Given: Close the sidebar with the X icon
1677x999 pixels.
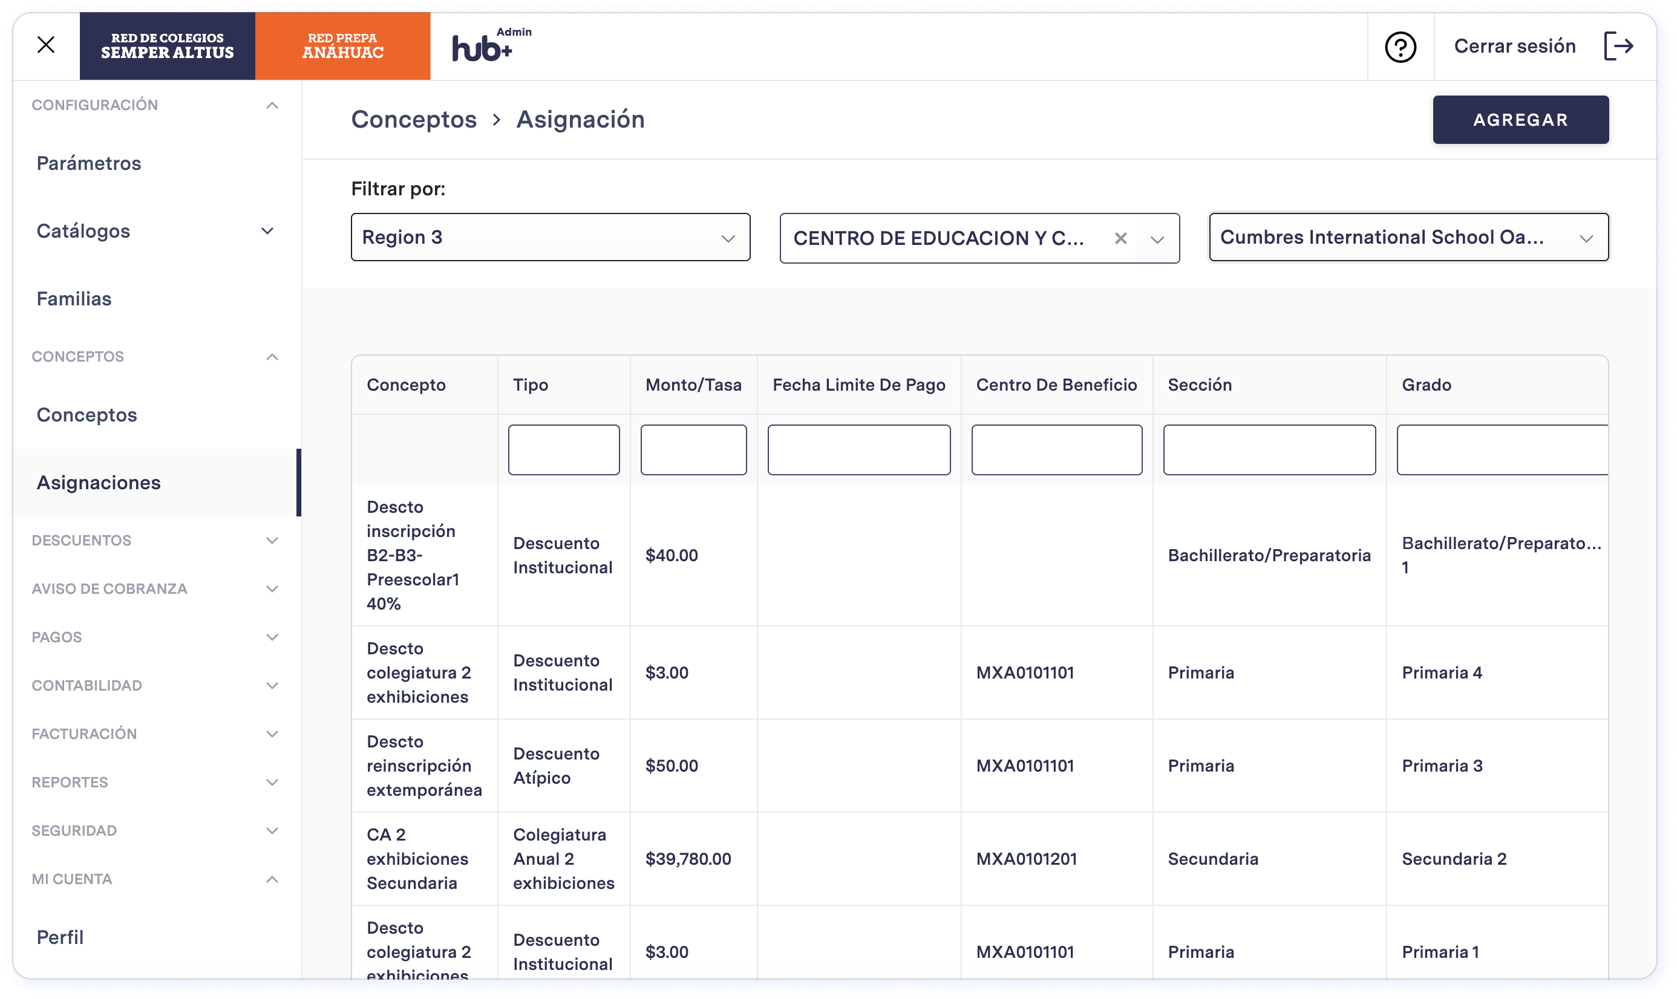Looking at the screenshot, I should pos(46,45).
